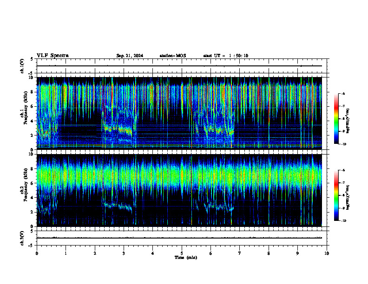Click the ch.2 spectrogram panel

(179, 190)
